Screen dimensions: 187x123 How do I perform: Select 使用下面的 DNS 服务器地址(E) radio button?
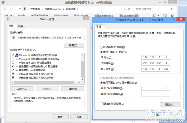coord(101,83)
